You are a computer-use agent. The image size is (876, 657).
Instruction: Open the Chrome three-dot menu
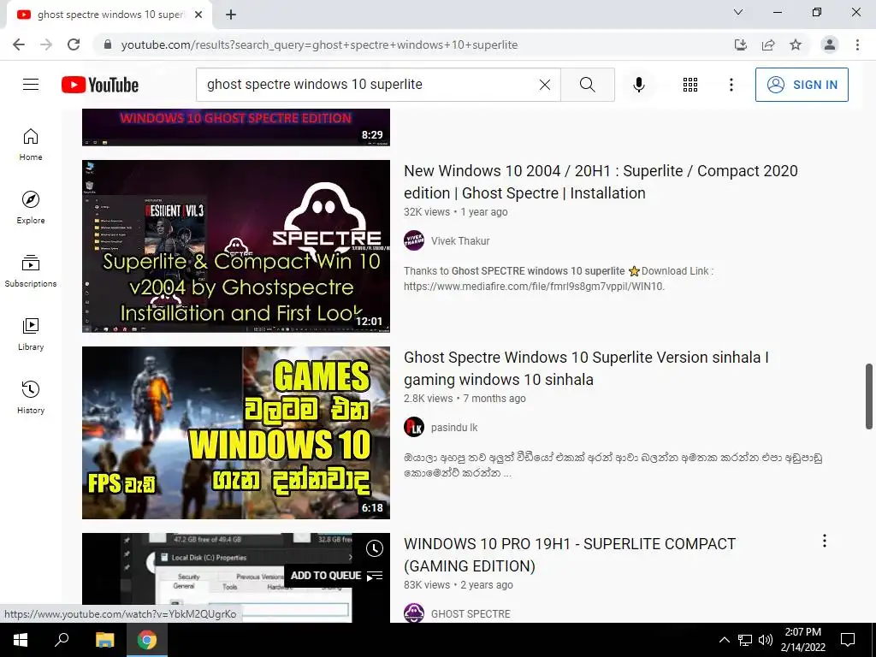point(857,44)
